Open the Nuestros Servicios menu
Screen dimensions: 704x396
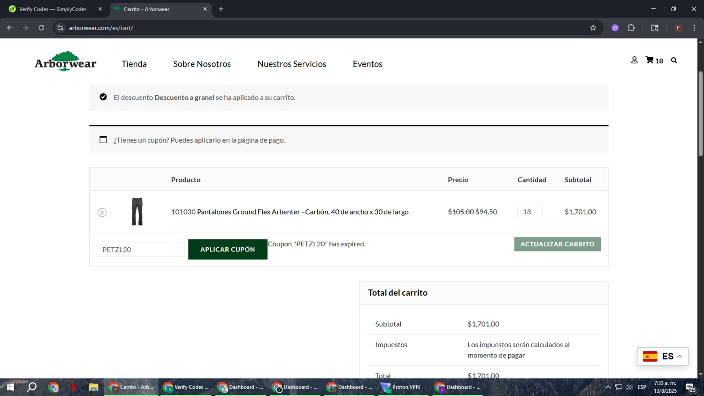click(292, 64)
